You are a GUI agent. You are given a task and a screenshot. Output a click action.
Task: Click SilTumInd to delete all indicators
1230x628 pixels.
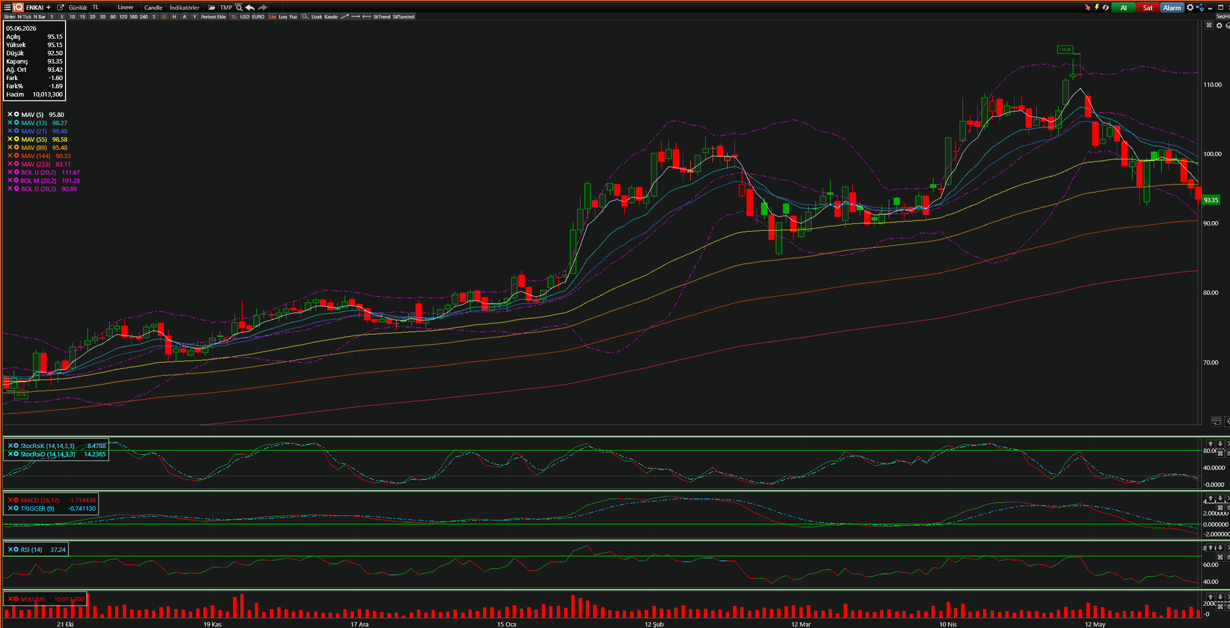click(x=403, y=16)
